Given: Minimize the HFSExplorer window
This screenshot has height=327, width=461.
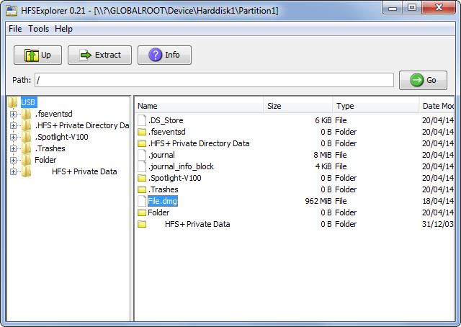Looking at the screenshot, I should click(x=393, y=8).
